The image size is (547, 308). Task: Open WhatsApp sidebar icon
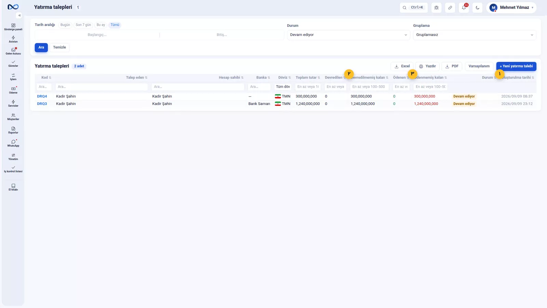(x=13, y=143)
